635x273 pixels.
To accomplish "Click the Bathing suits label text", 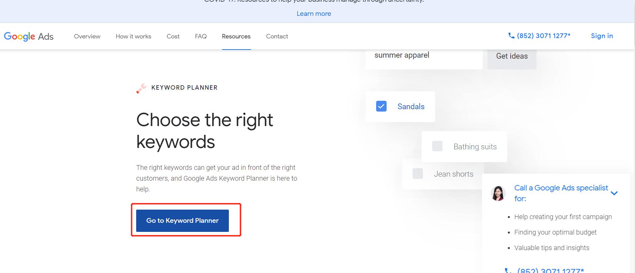I will (x=475, y=147).
